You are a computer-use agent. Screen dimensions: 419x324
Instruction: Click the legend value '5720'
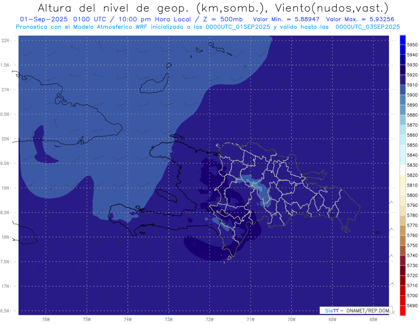(x=412, y=275)
